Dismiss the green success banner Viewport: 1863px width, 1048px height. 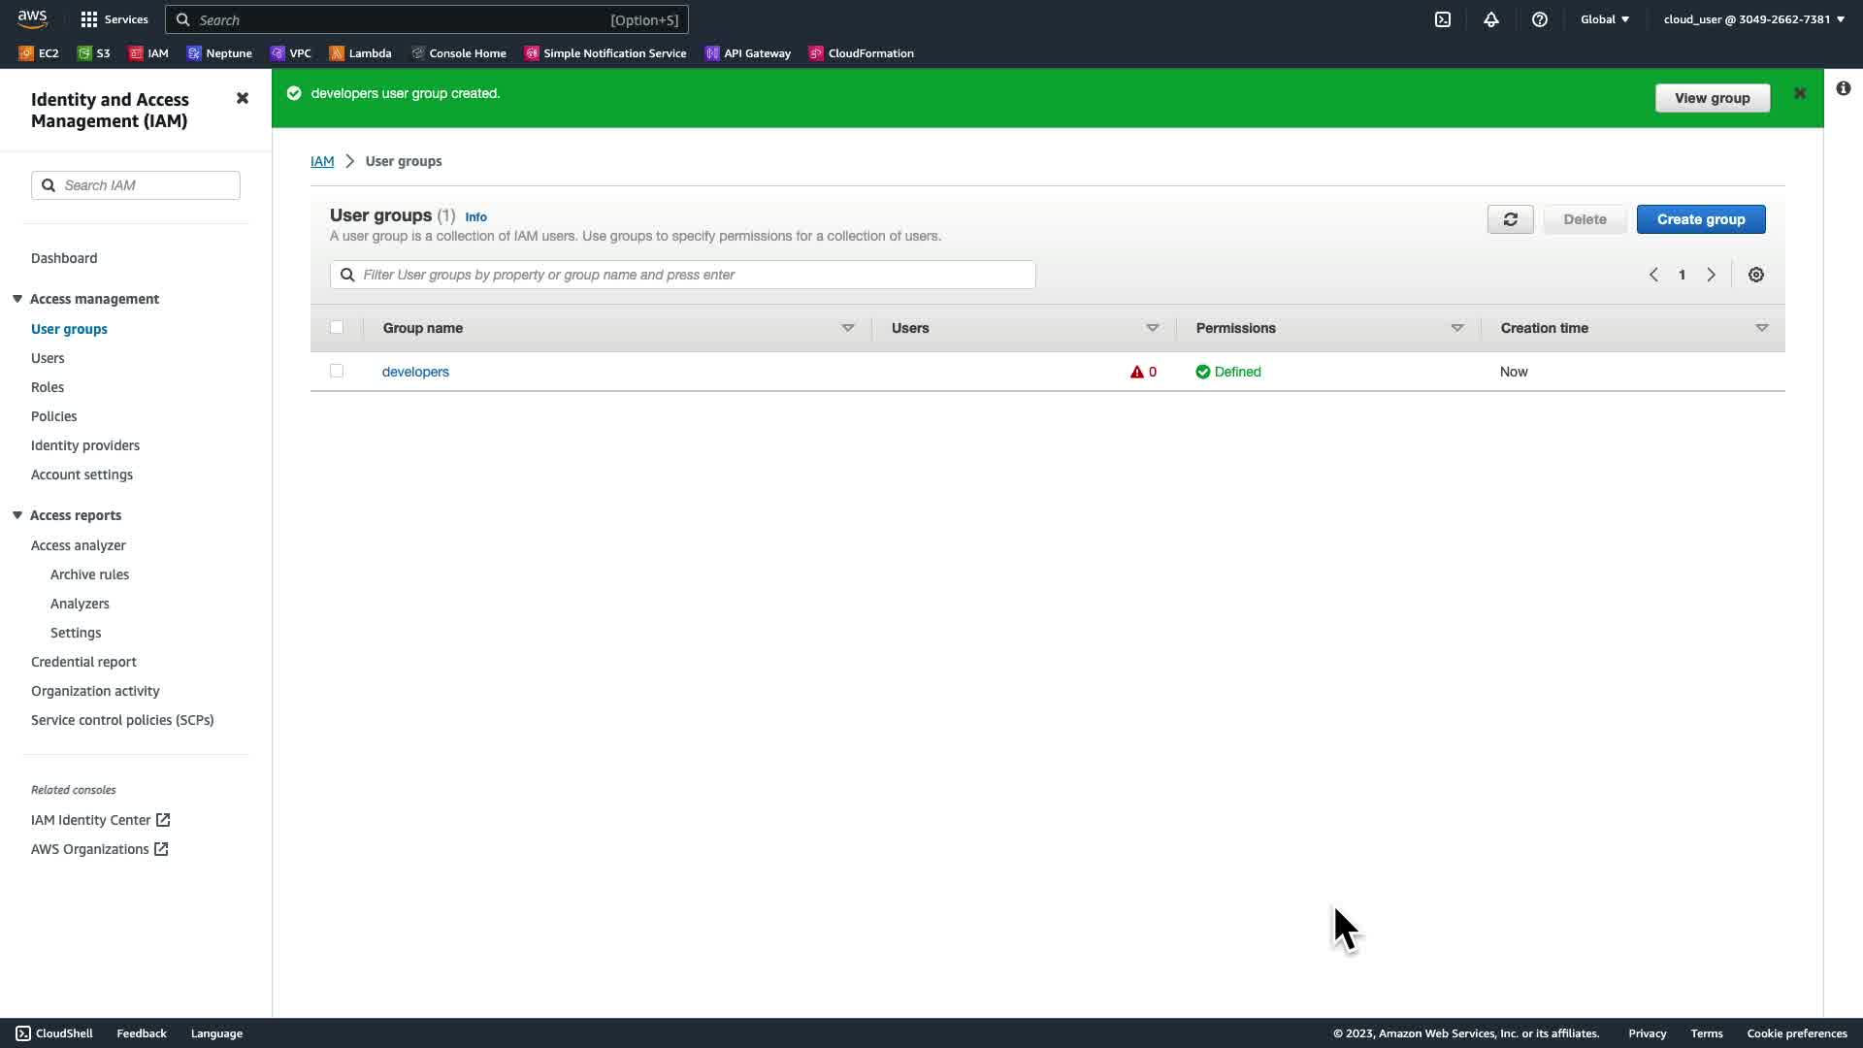[x=1800, y=93]
